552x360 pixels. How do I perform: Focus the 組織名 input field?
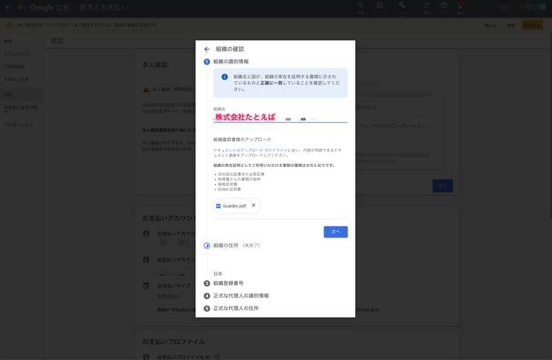click(280, 118)
